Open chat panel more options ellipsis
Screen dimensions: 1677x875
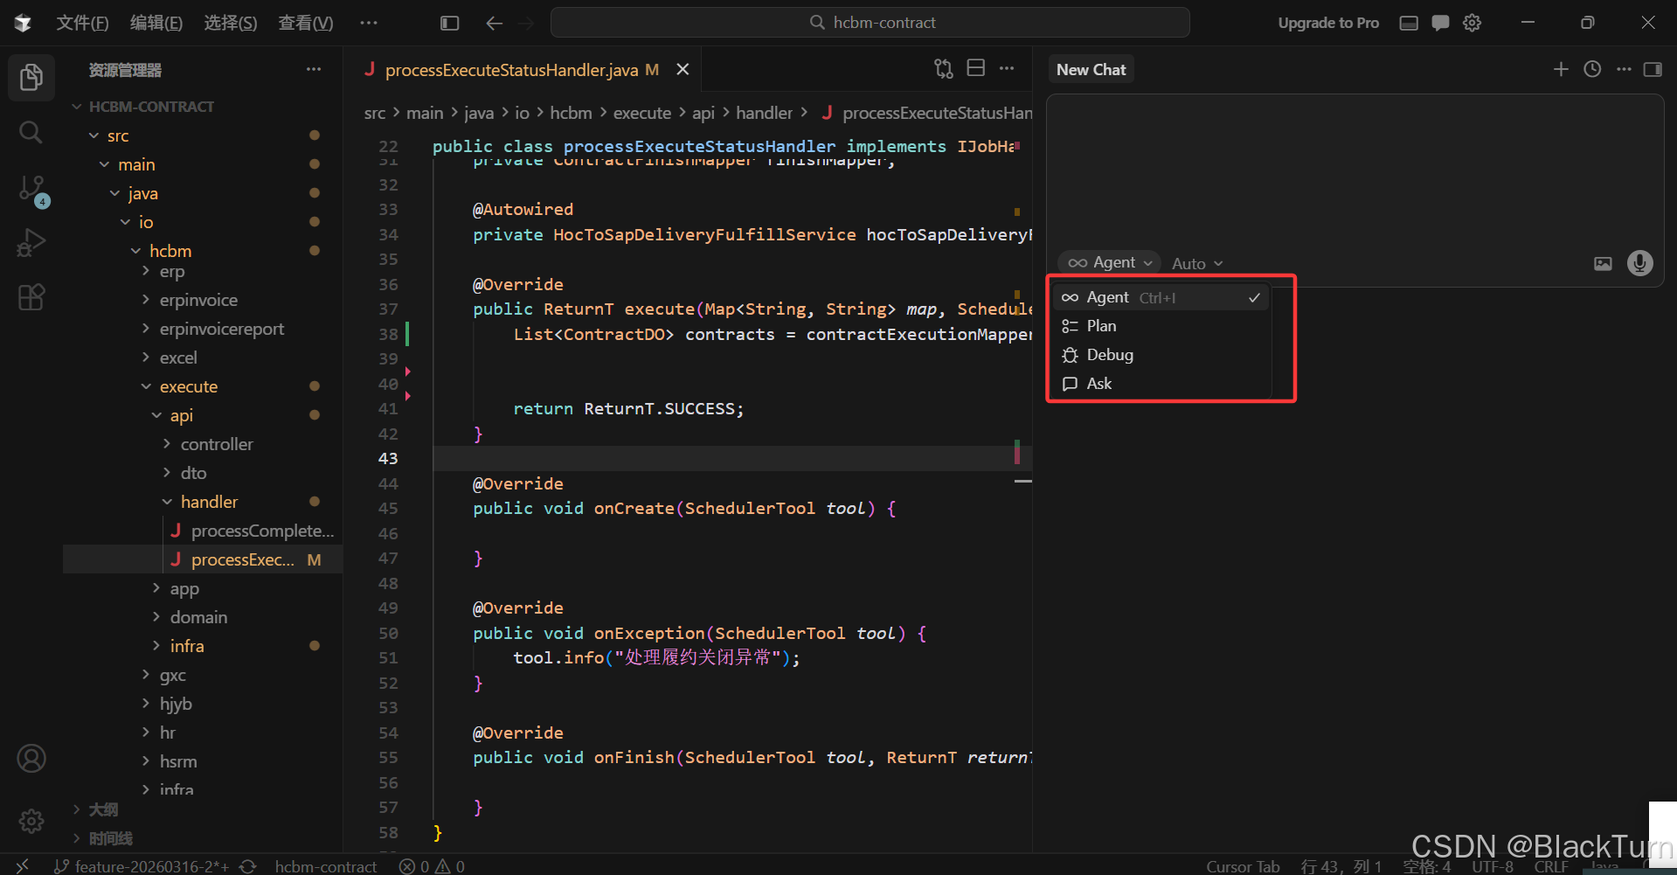[x=1624, y=69]
